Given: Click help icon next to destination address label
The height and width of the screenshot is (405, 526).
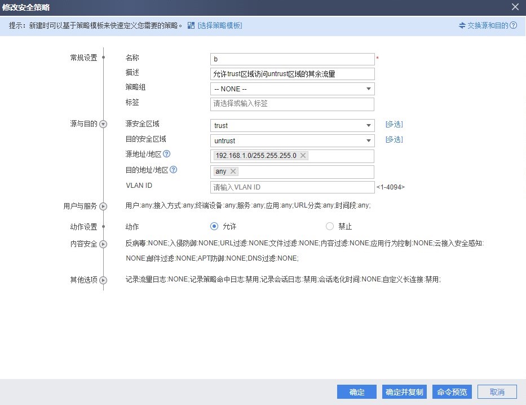Looking at the screenshot, I should click(x=174, y=169).
